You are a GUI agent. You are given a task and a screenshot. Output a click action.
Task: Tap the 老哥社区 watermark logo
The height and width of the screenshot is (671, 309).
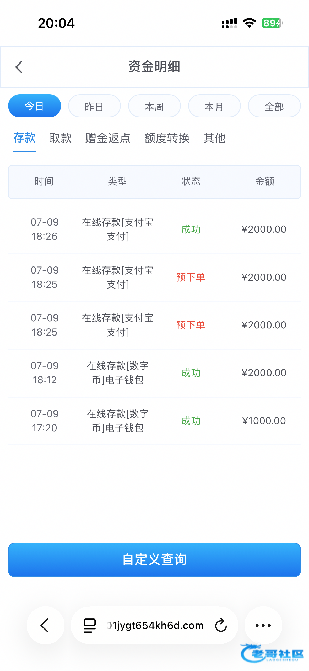tap(272, 653)
